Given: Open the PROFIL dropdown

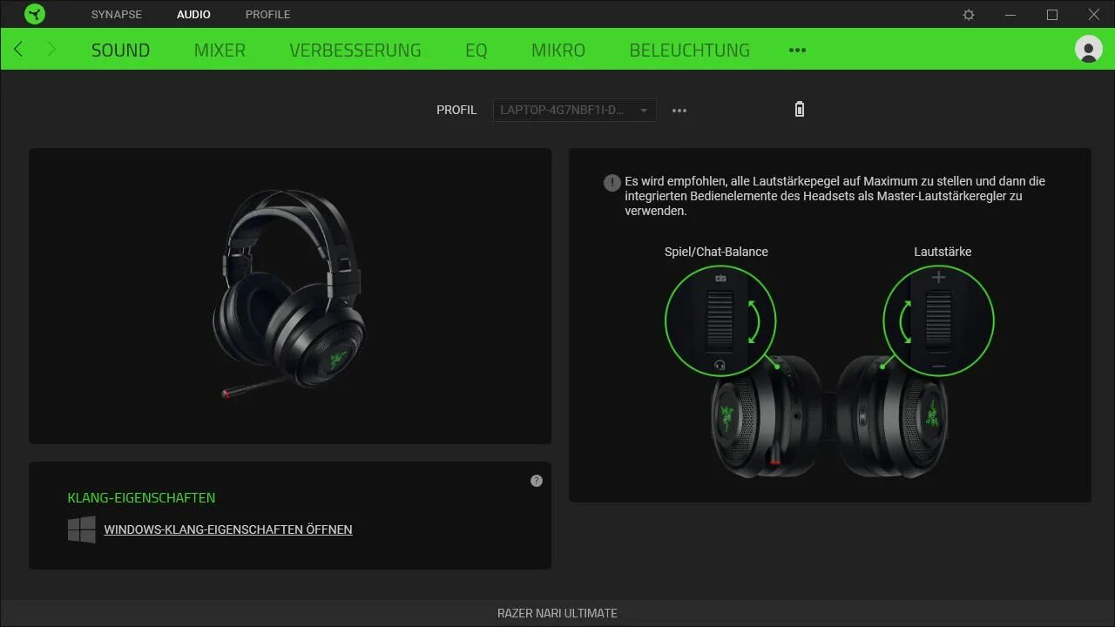Looking at the screenshot, I should pos(574,110).
